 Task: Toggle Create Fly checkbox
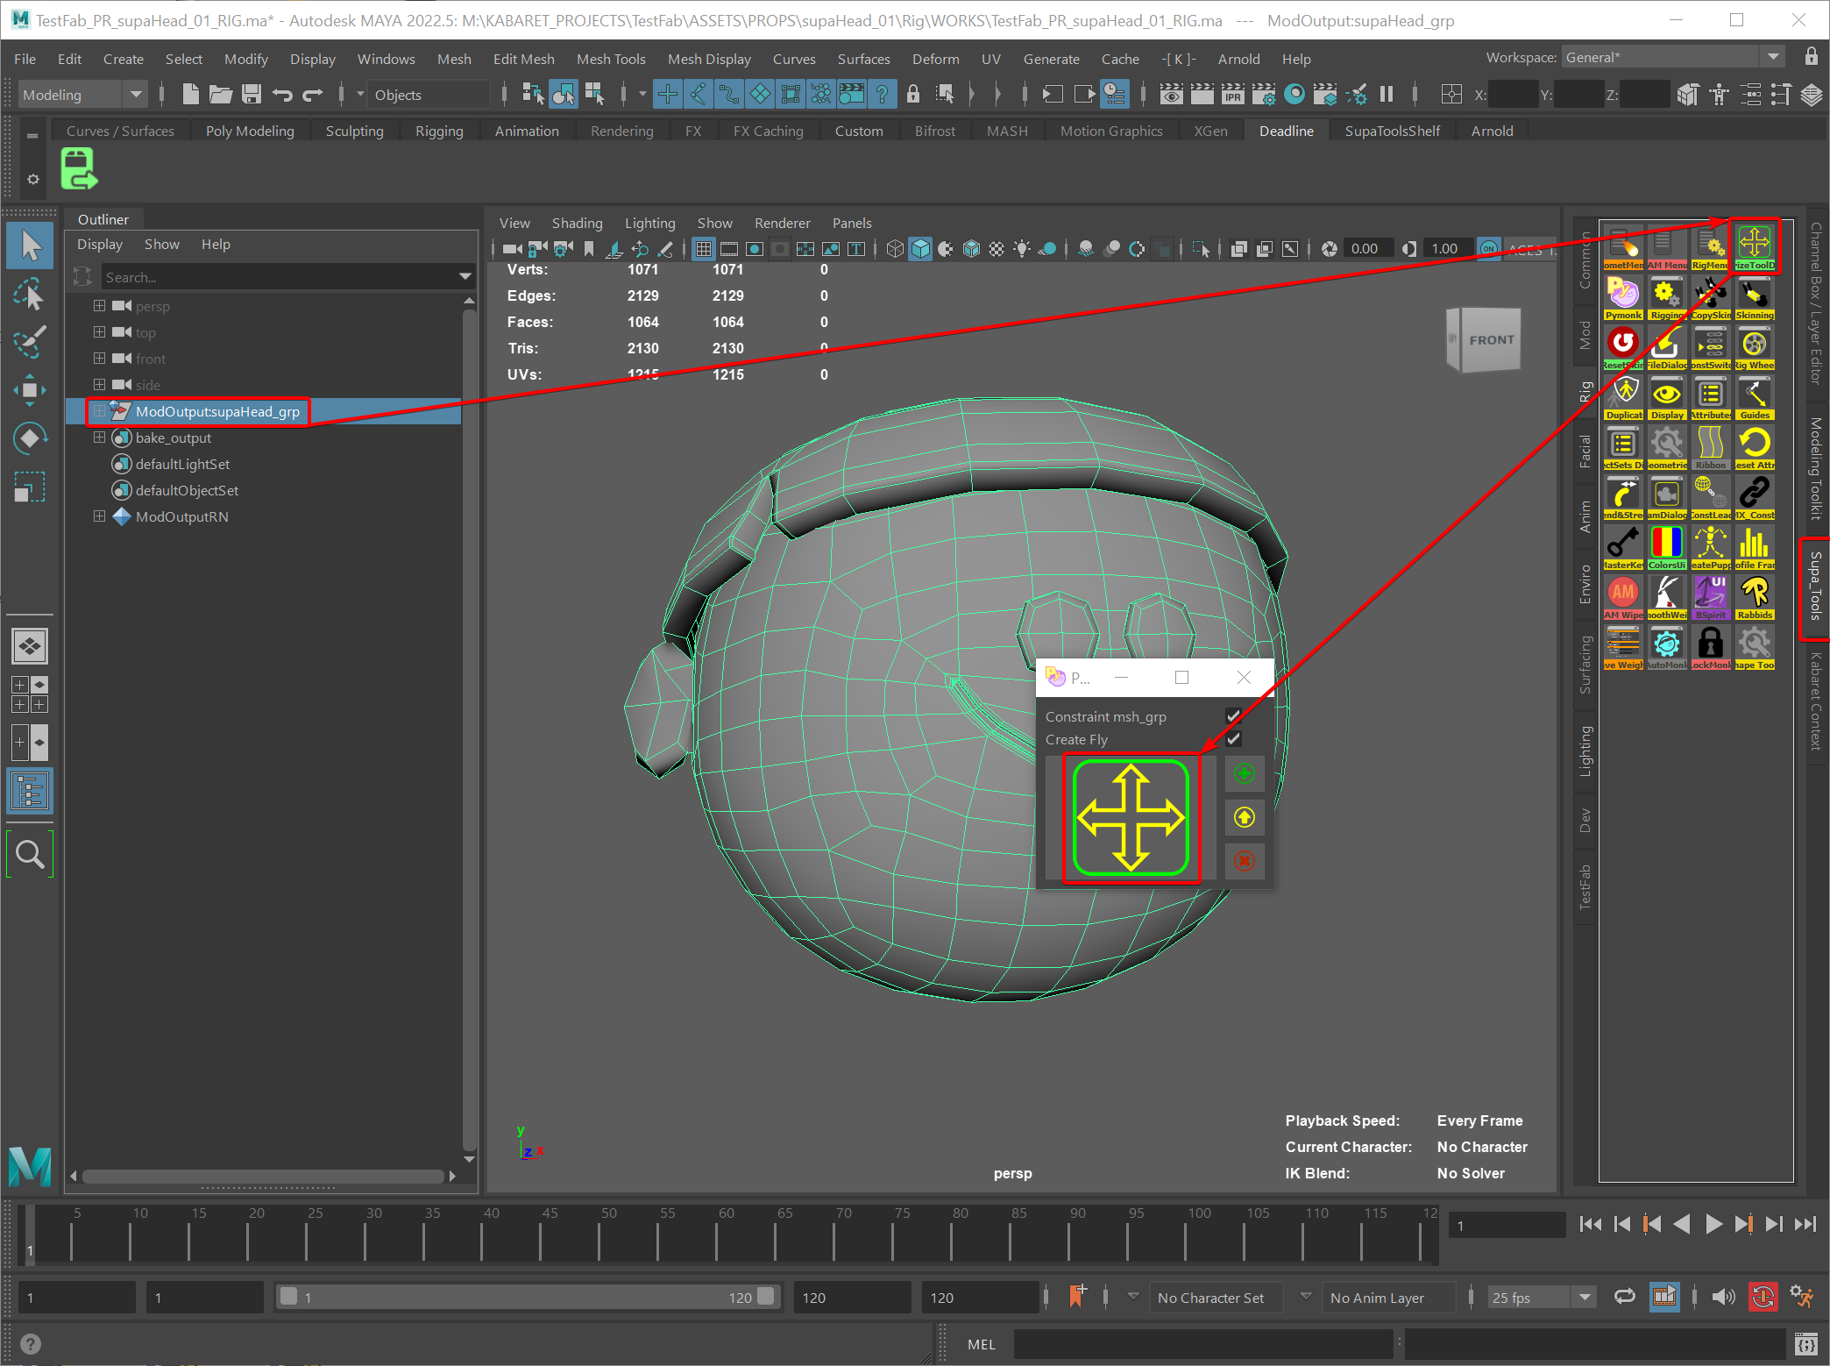tap(1233, 738)
